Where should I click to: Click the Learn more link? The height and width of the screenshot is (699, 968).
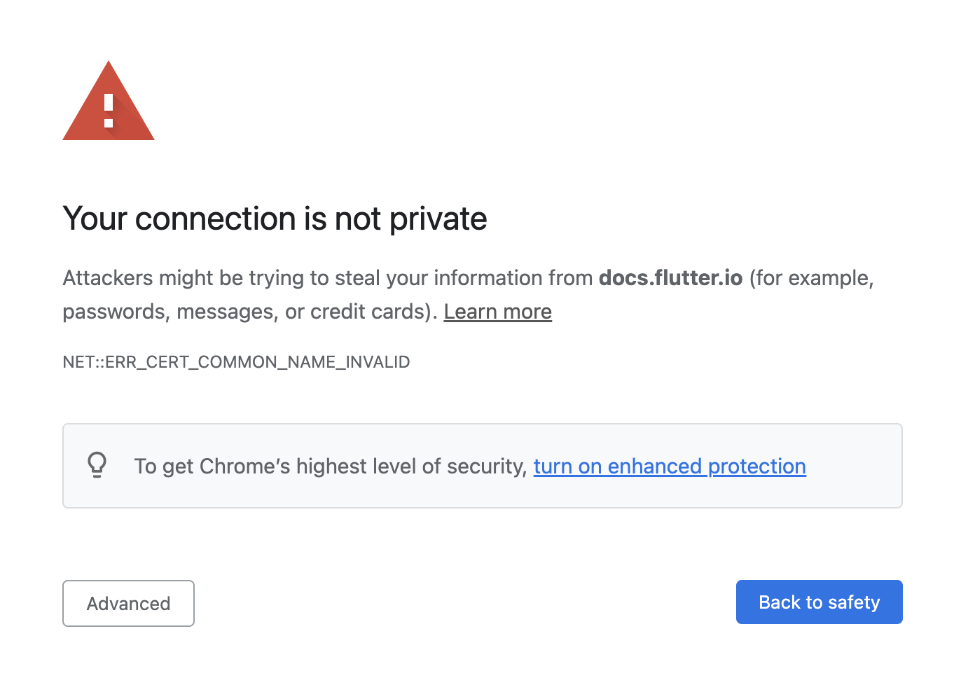pos(497,311)
